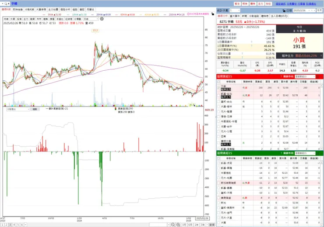The height and width of the screenshot is (227, 324).
Task: Open 關鍵券商 dropdown in sell list header
Action: click(x=305, y=153)
